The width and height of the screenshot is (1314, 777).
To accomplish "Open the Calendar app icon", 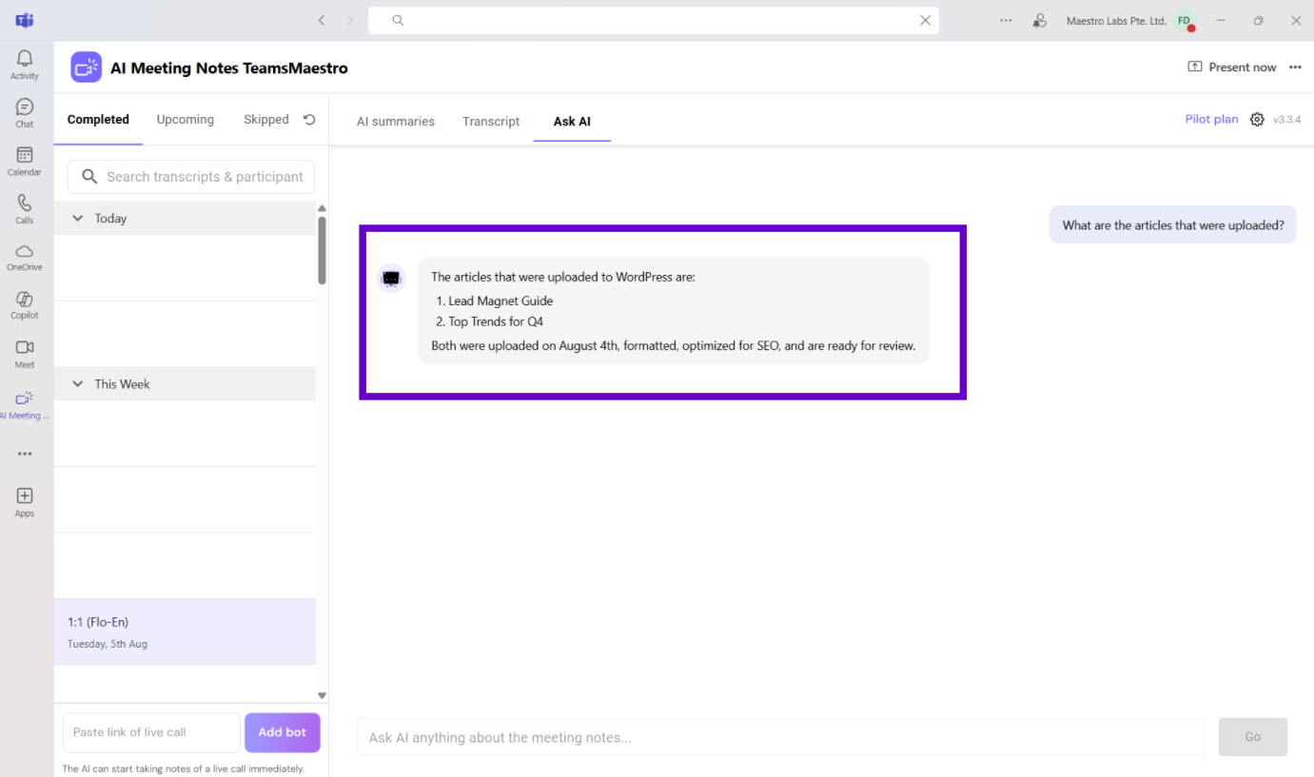I will 25,161.
